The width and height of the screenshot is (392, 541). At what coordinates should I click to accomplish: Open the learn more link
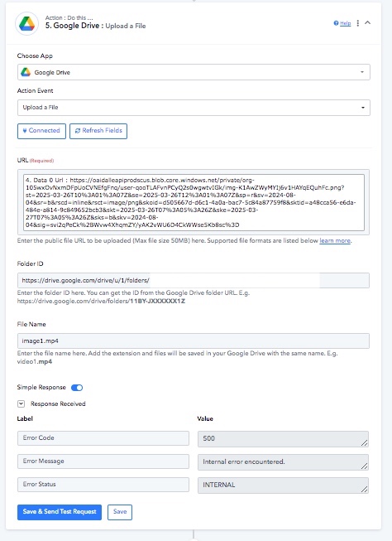[x=335, y=241]
